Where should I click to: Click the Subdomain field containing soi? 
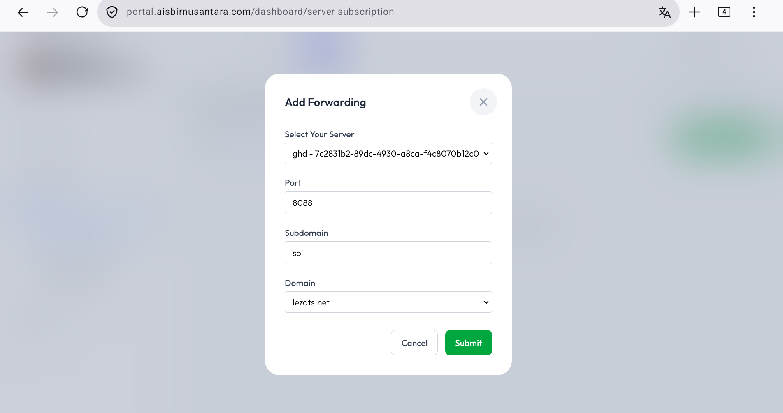click(388, 253)
